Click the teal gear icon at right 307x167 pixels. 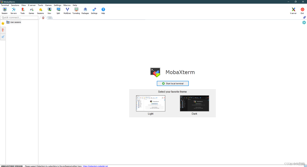[x=304, y=23]
